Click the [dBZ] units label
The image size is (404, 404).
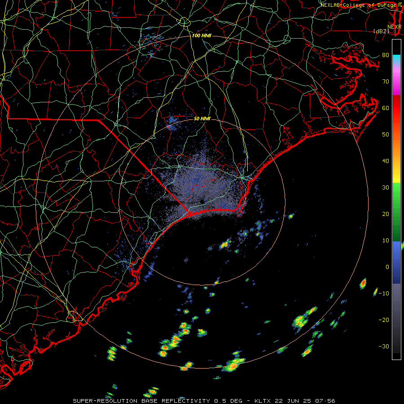[x=381, y=31]
